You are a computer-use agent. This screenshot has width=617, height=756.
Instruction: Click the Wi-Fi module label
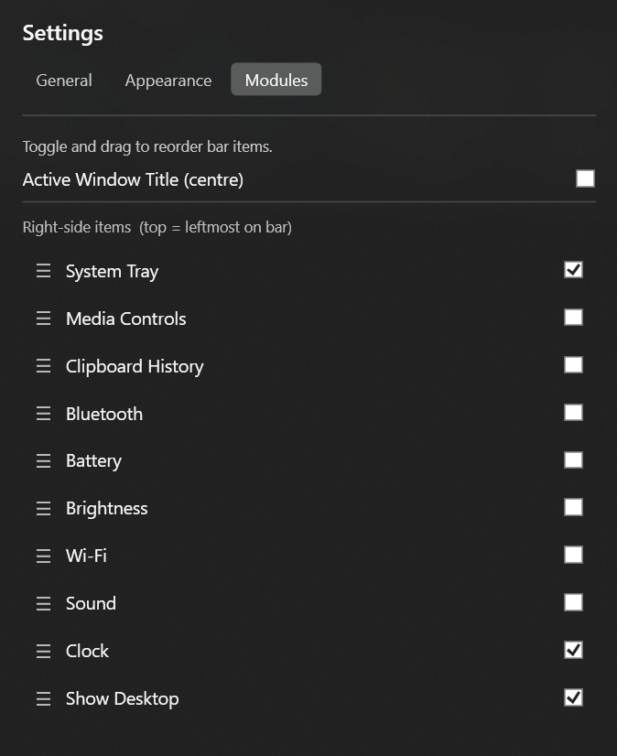(x=86, y=556)
